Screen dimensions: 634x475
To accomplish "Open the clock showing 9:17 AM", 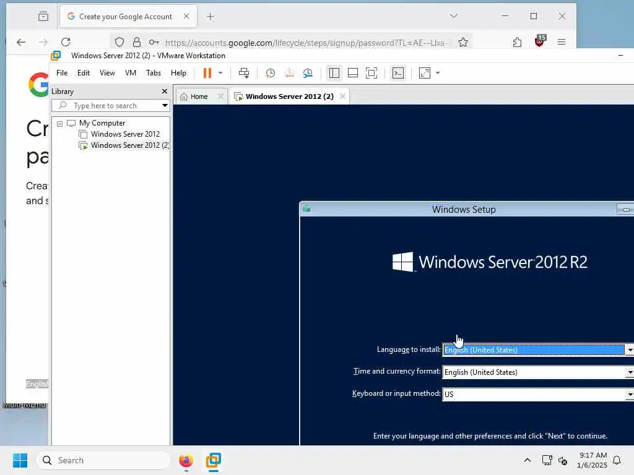I will pyautogui.click(x=593, y=460).
